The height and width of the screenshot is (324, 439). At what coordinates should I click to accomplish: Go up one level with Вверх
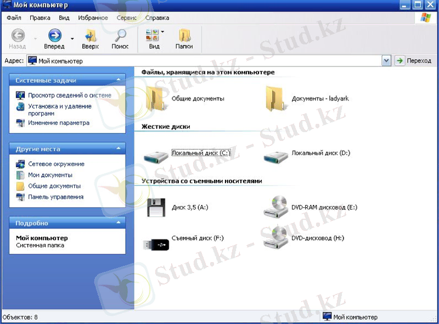click(x=90, y=39)
